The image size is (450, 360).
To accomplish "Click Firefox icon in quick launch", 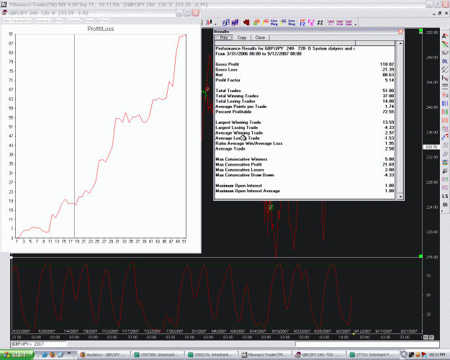I will click(53, 354).
